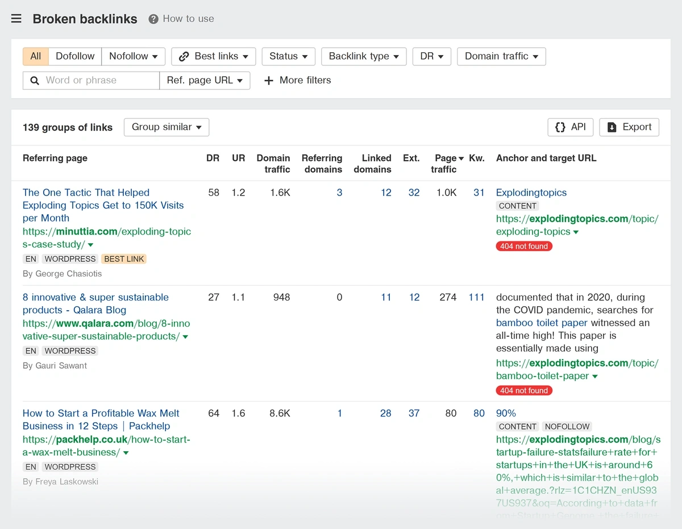Click the plus icon for More filters
Screen dimensions: 682x529
coord(269,81)
